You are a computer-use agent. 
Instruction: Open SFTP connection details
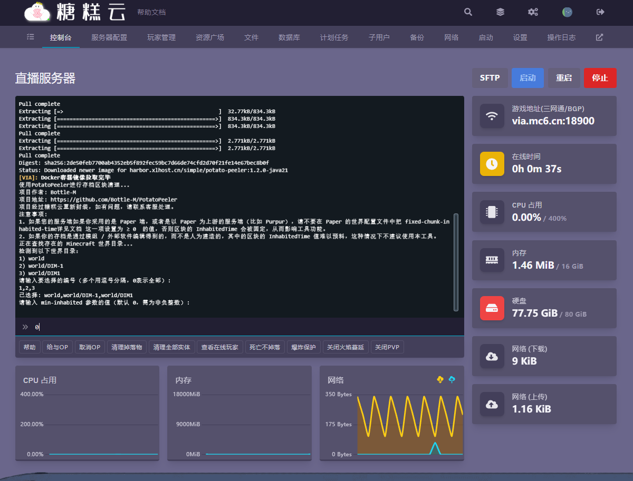(x=490, y=78)
